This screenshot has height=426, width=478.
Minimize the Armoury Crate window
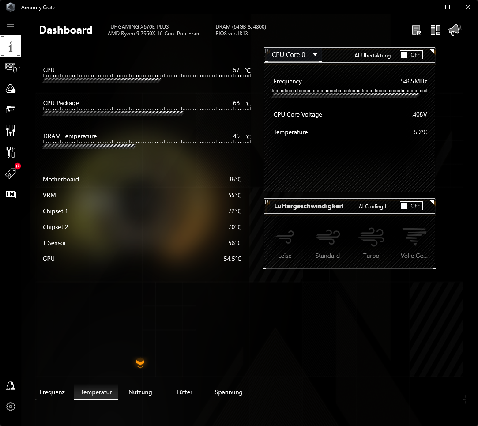point(427,7)
